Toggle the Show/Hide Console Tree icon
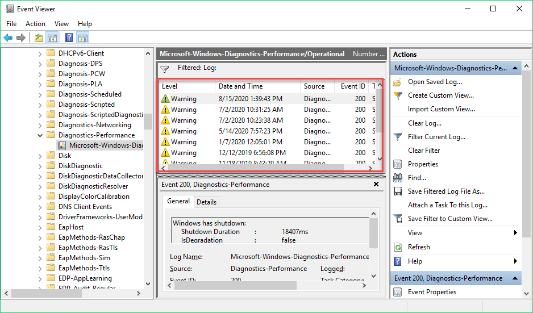533x313 pixels. pyautogui.click(x=52, y=37)
